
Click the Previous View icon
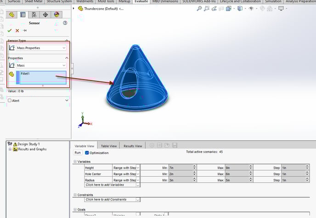pyautogui.click(x=214, y=8)
